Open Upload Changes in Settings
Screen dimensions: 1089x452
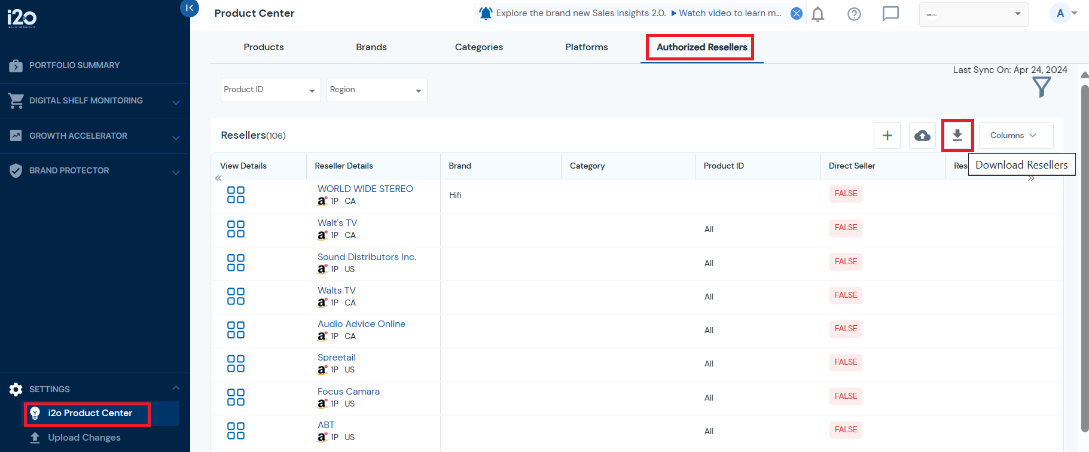84,438
